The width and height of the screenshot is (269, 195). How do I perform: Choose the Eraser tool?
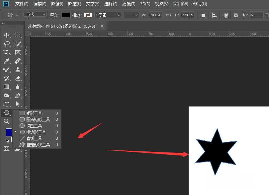coord(18,78)
